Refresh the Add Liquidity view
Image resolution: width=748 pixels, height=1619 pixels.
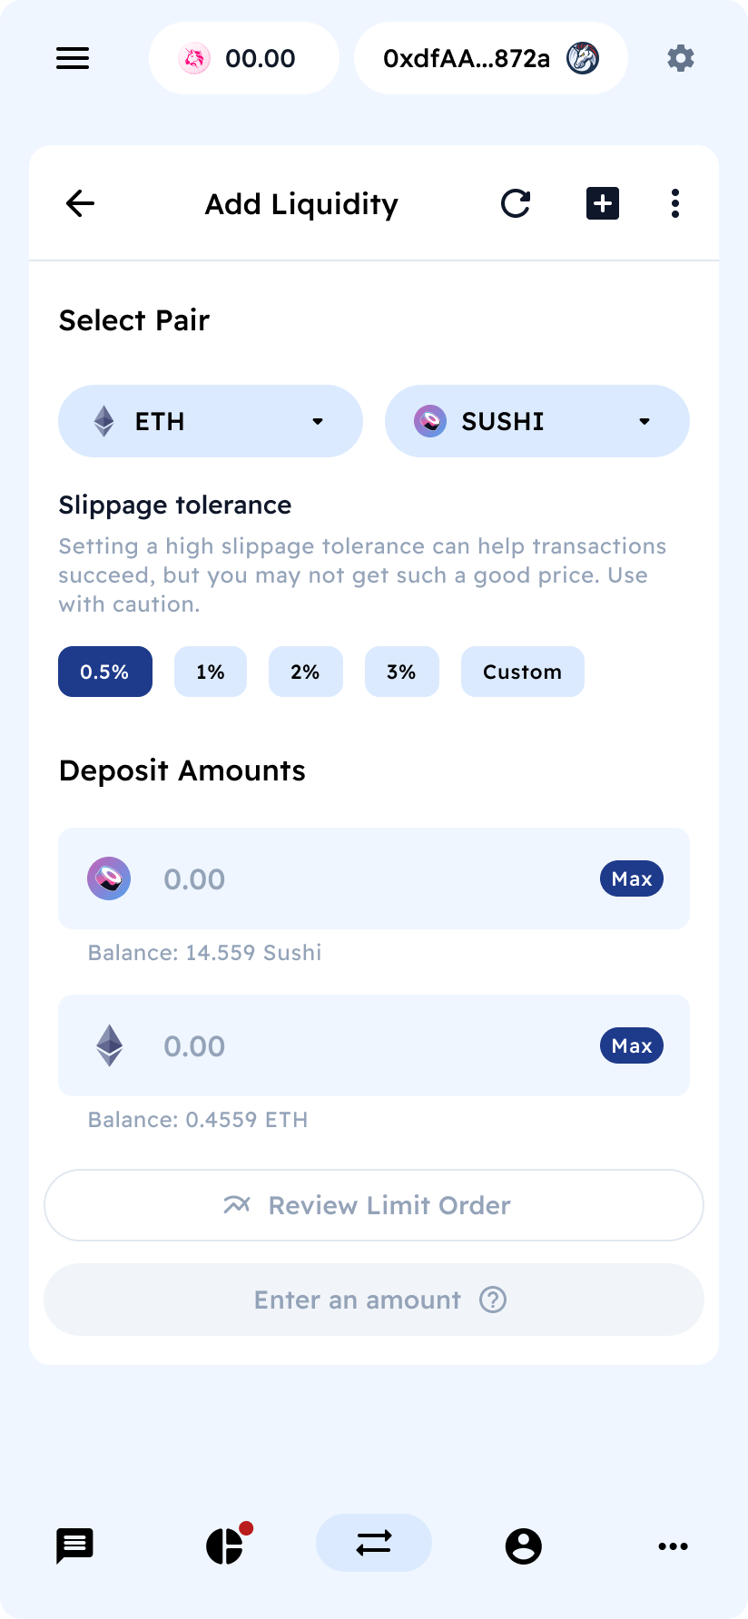pyautogui.click(x=515, y=203)
